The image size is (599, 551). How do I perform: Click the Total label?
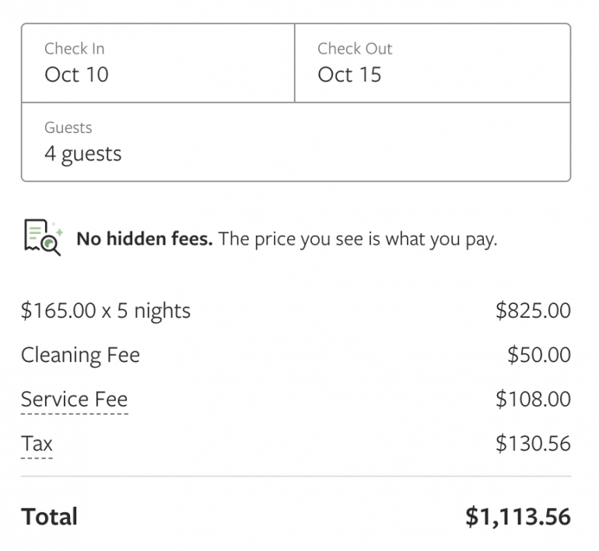[49, 517]
